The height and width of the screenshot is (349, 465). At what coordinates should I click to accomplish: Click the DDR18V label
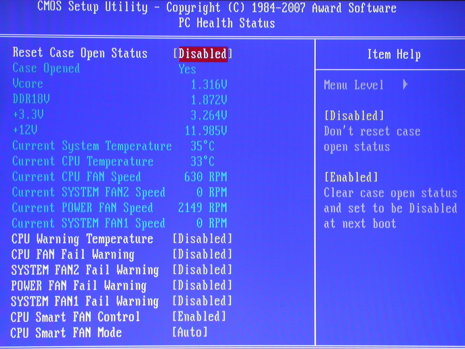click(x=31, y=99)
